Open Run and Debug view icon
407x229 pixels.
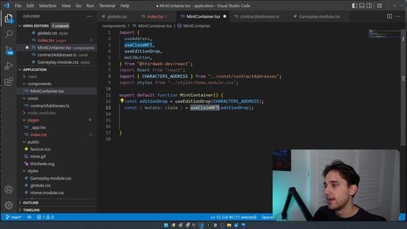point(8,66)
